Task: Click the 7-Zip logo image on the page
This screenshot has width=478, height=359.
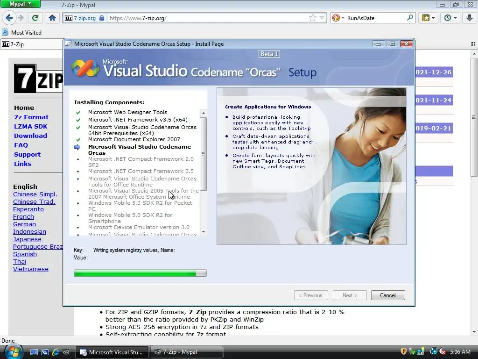Action: coord(38,79)
